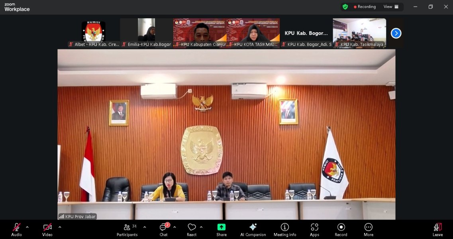Start camera with the Video button
Image resolution: width=453 pixels, height=239 pixels.
click(x=47, y=229)
